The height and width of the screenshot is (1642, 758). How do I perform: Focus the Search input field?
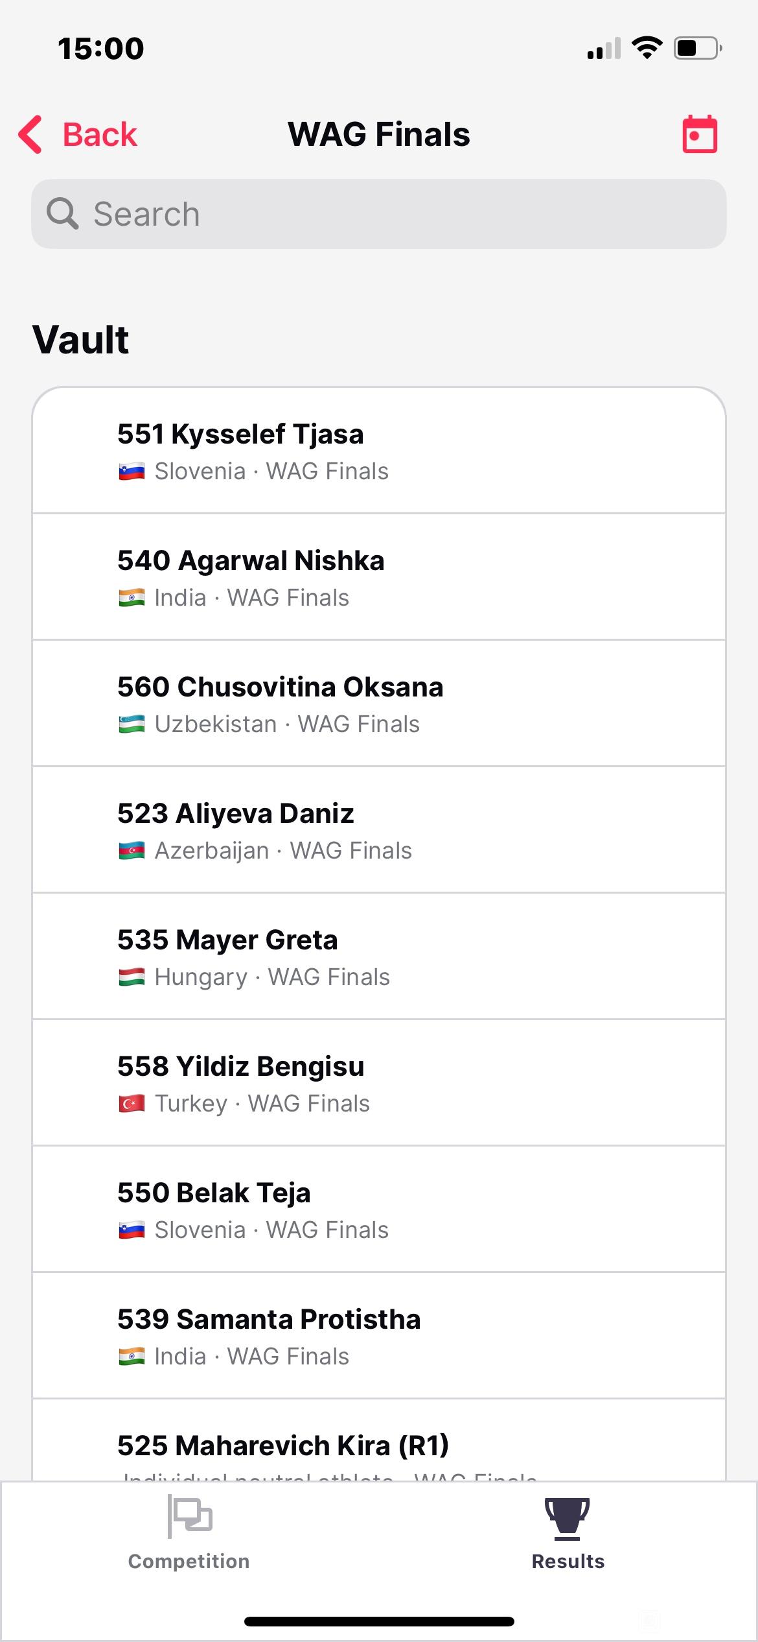(379, 214)
